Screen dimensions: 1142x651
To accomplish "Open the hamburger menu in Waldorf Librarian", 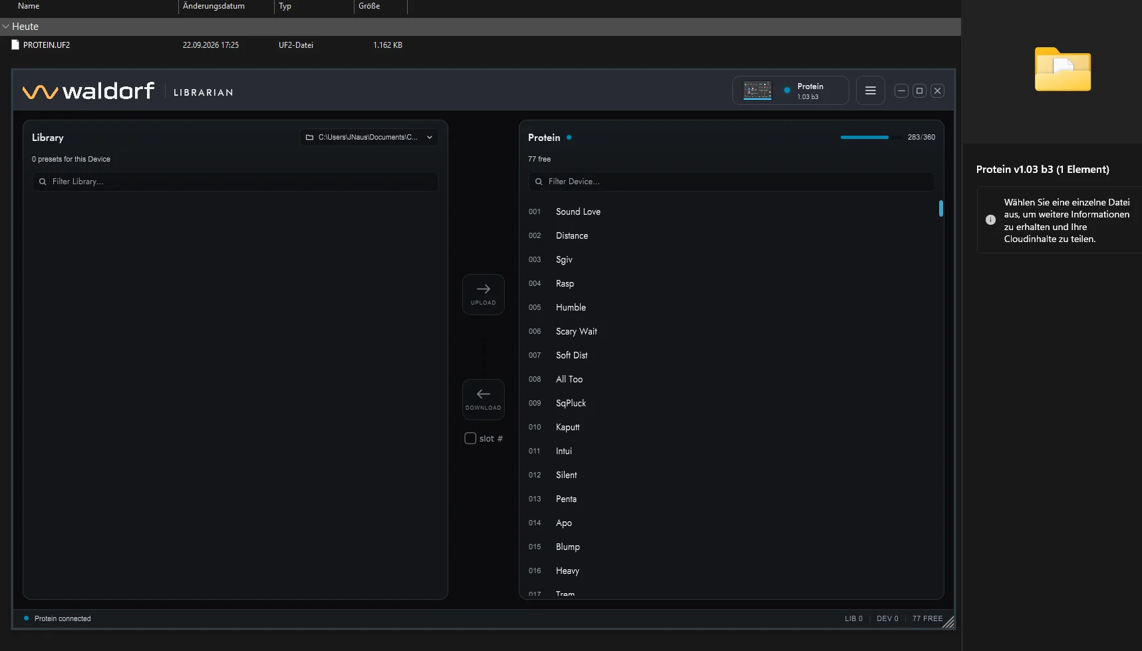I will (870, 91).
